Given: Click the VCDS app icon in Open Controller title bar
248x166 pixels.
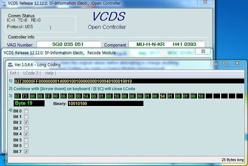Looking at the screenshot, I should coord(4,3).
